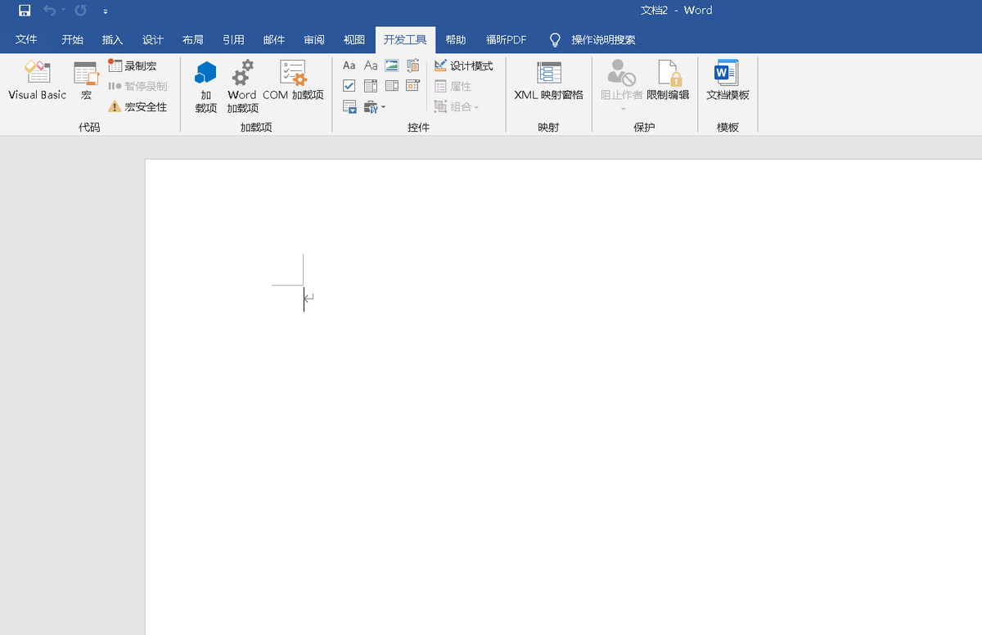Open Word 加载项 gear icon

[x=242, y=86]
